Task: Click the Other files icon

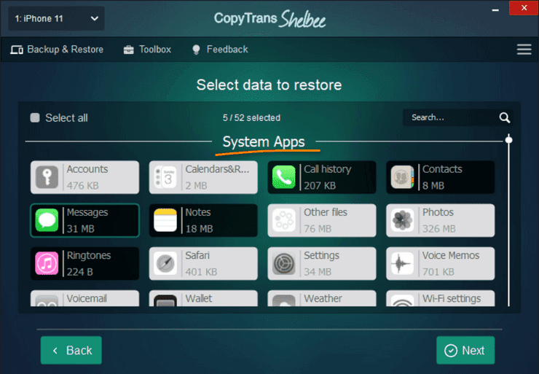Action: (x=284, y=220)
